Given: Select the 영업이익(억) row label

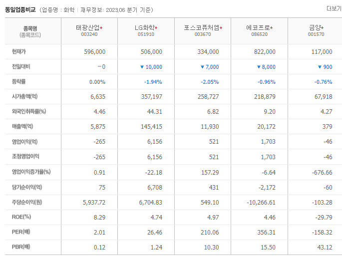Looking at the screenshot, I should tap(24, 142).
